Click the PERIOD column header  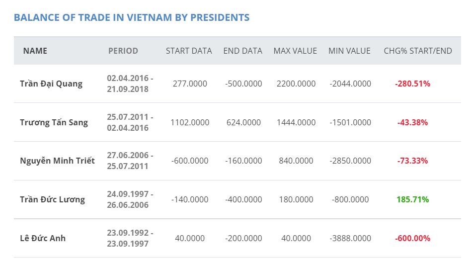click(x=123, y=51)
